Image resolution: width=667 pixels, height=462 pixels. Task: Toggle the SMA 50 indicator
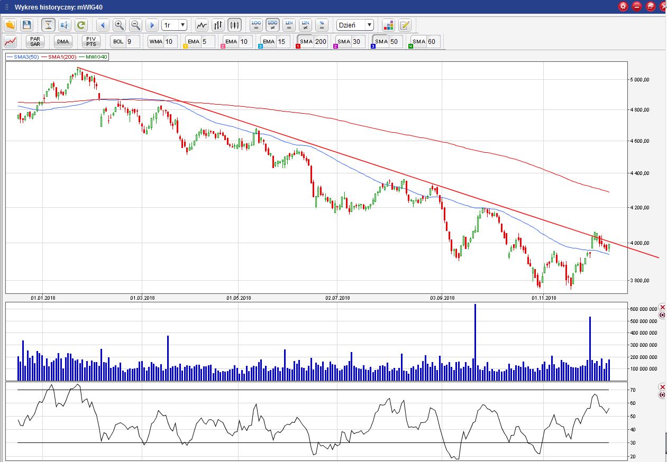pyautogui.click(x=380, y=41)
